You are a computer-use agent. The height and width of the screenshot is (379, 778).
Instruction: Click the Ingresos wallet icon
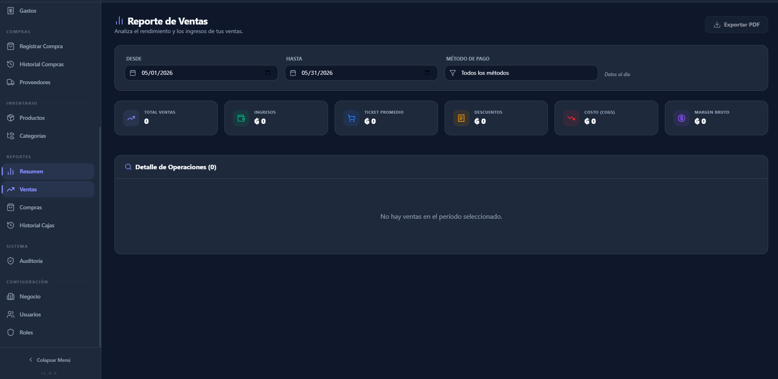[x=241, y=118]
